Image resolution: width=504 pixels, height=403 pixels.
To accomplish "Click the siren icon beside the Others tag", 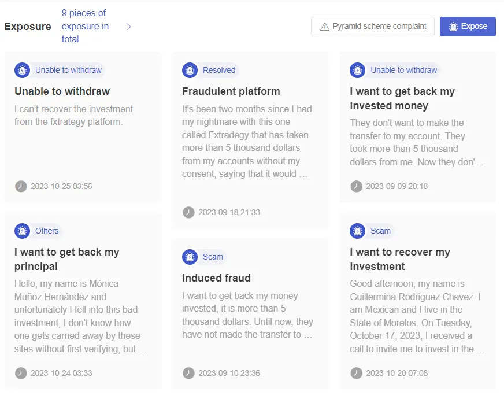I will (22, 231).
